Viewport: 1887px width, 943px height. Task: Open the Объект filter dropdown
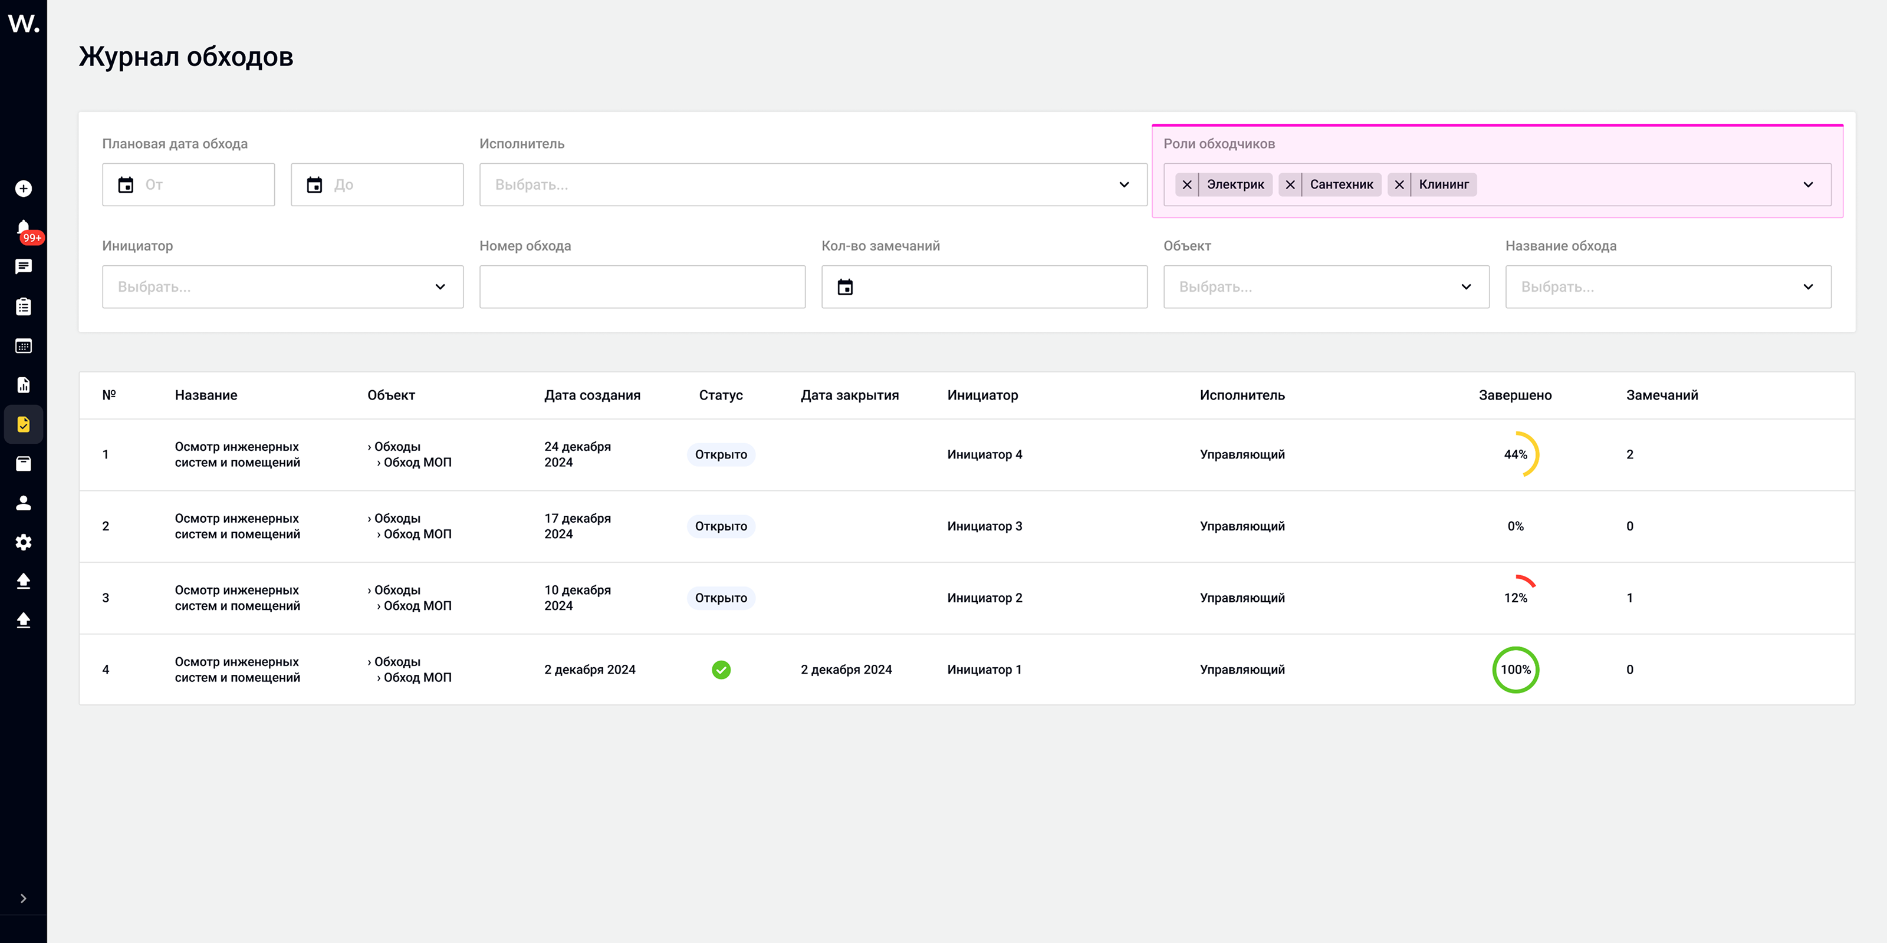[x=1327, y=287]
